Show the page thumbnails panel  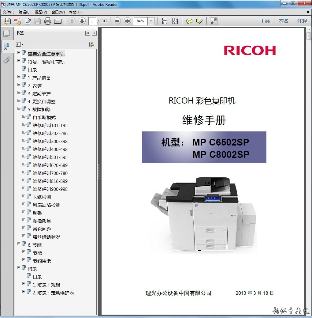point(6,33)
